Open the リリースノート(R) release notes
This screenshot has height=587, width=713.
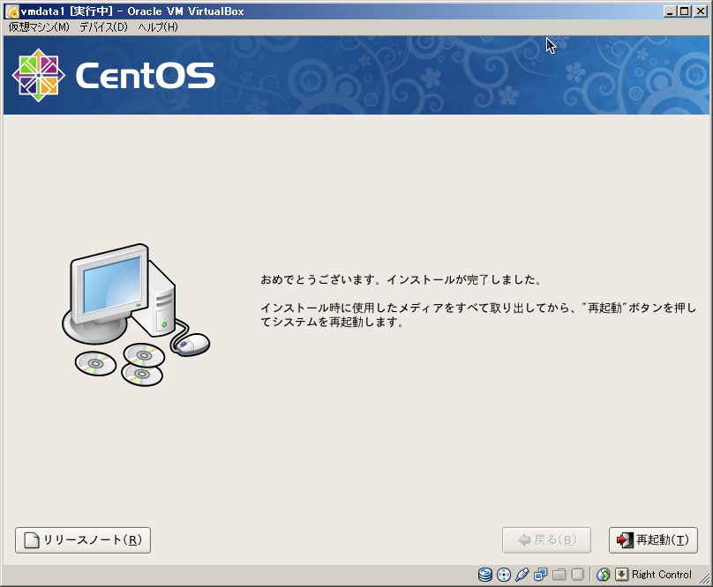[83, 539]
